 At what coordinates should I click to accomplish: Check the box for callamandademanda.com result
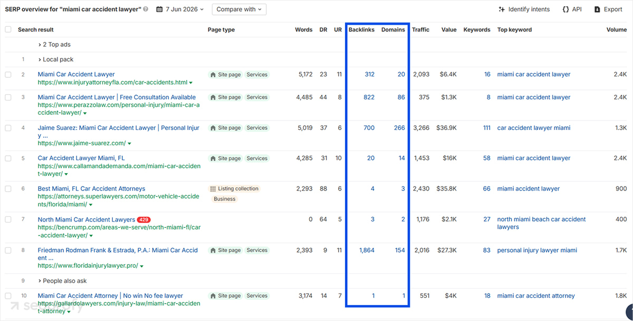pos(8,158)
